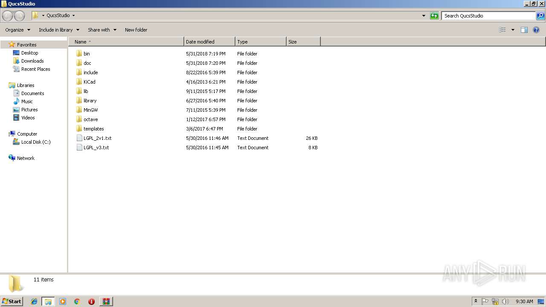Select the LGPL_v3.txt file icon
Viewport: 546px width, 307px height.
pos(79,147)
